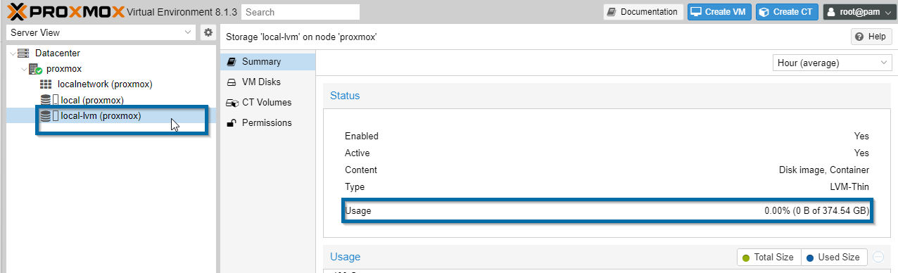Image resolution: width=898 pixels, height=273 pixels.
Task: Click the Search input field
Action: (x=301, y=12)
